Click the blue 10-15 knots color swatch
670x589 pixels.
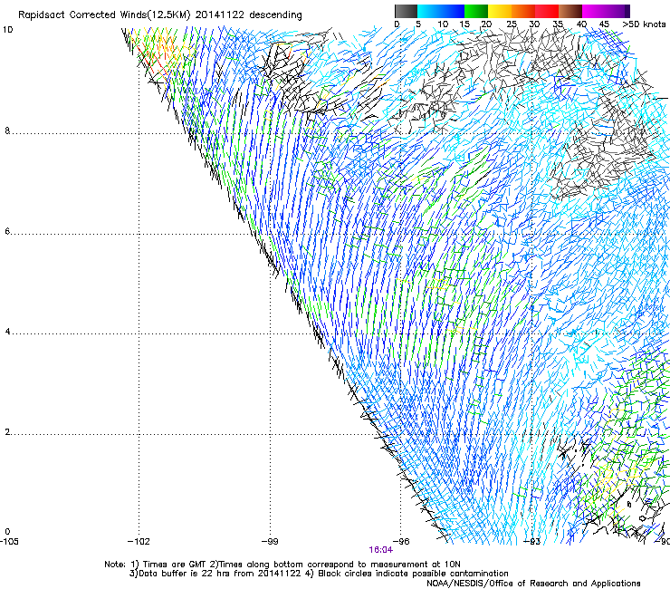pos(453,11)
